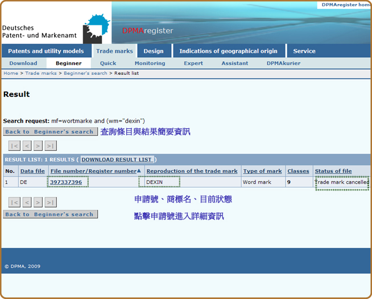
Task: Click the DPMAregister banner title
Action: (x=147, y=31)
